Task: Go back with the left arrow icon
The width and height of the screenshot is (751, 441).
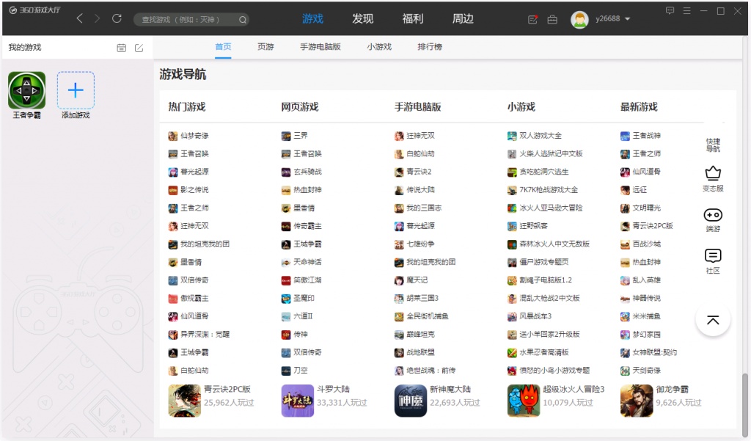Action: click(x=80, y=18)
